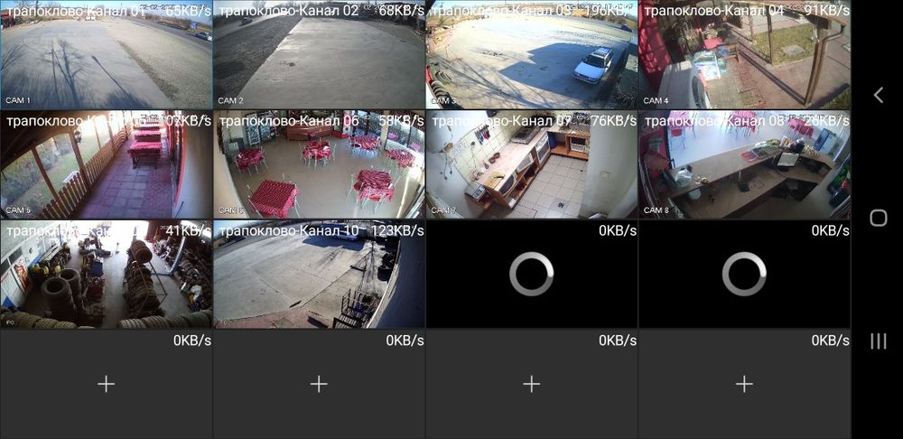The width and height of the screenshot is (903, 439).
Task: Open the Канал 10 yard feed
Action: pos(319,275)
